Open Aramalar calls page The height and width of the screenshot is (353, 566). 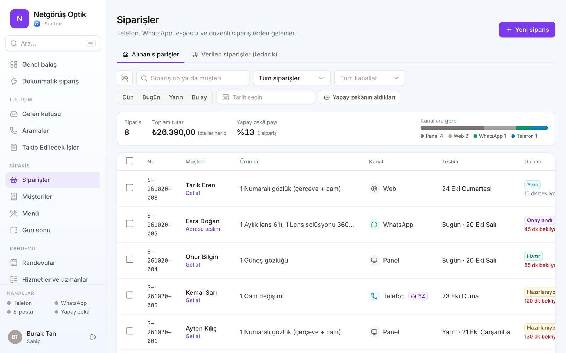53,131
